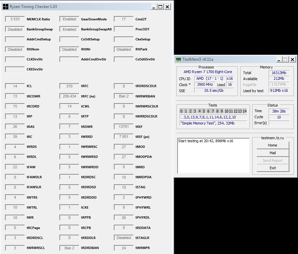Click the tWTRL value 10 field
Screen dimensions: 298x254
[x=15, y=207]
